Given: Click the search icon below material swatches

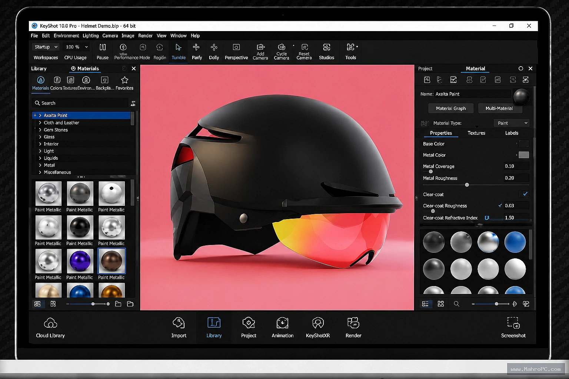Looking at the screenshot, I should [456, 304].
